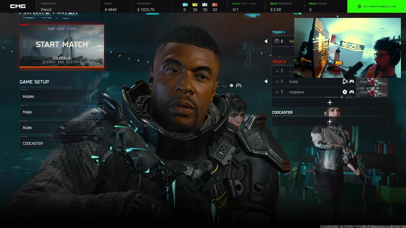
Task: Select first Team 2 player row
Action: point(283,71)
